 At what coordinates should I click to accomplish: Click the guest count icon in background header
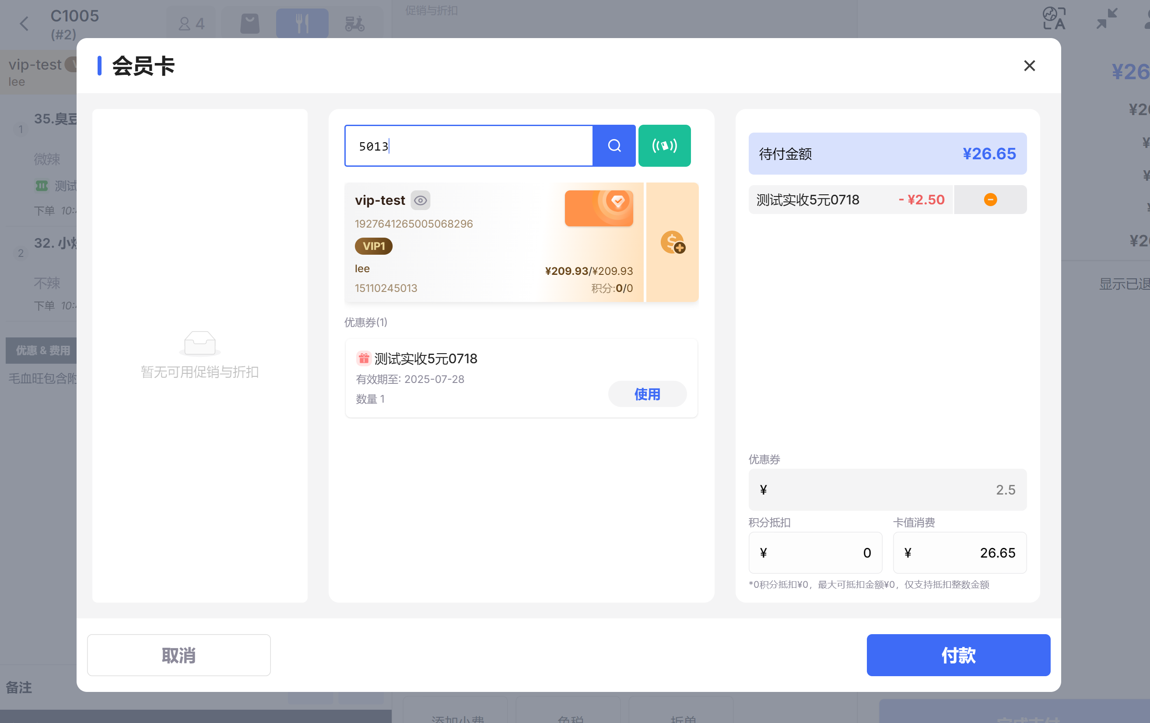[x=191, y=23]
